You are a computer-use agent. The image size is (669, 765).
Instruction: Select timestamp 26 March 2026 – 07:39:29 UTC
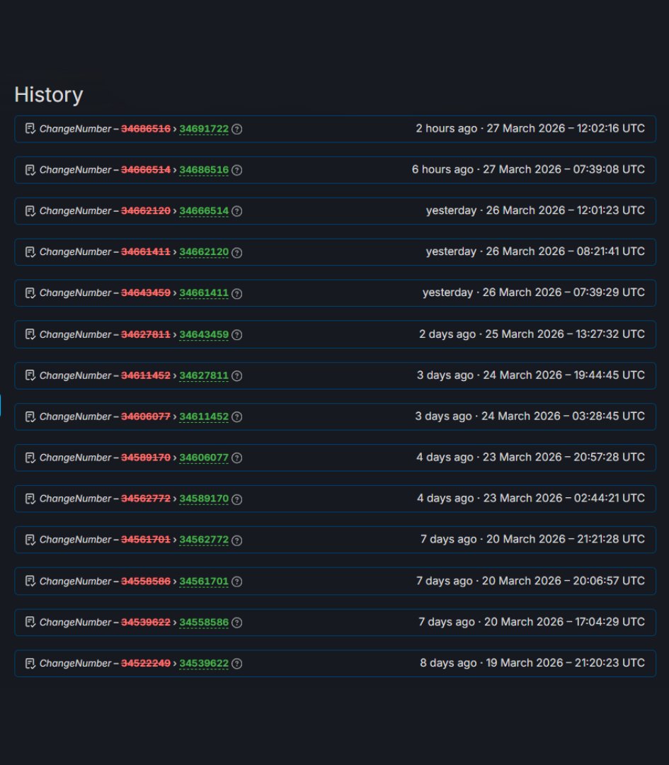(x=564, y=293)
